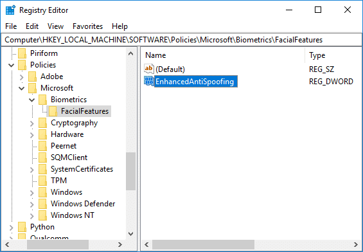Select the Windows NT folder icon
Screen dimensions: 363x252
coord(43,215)
